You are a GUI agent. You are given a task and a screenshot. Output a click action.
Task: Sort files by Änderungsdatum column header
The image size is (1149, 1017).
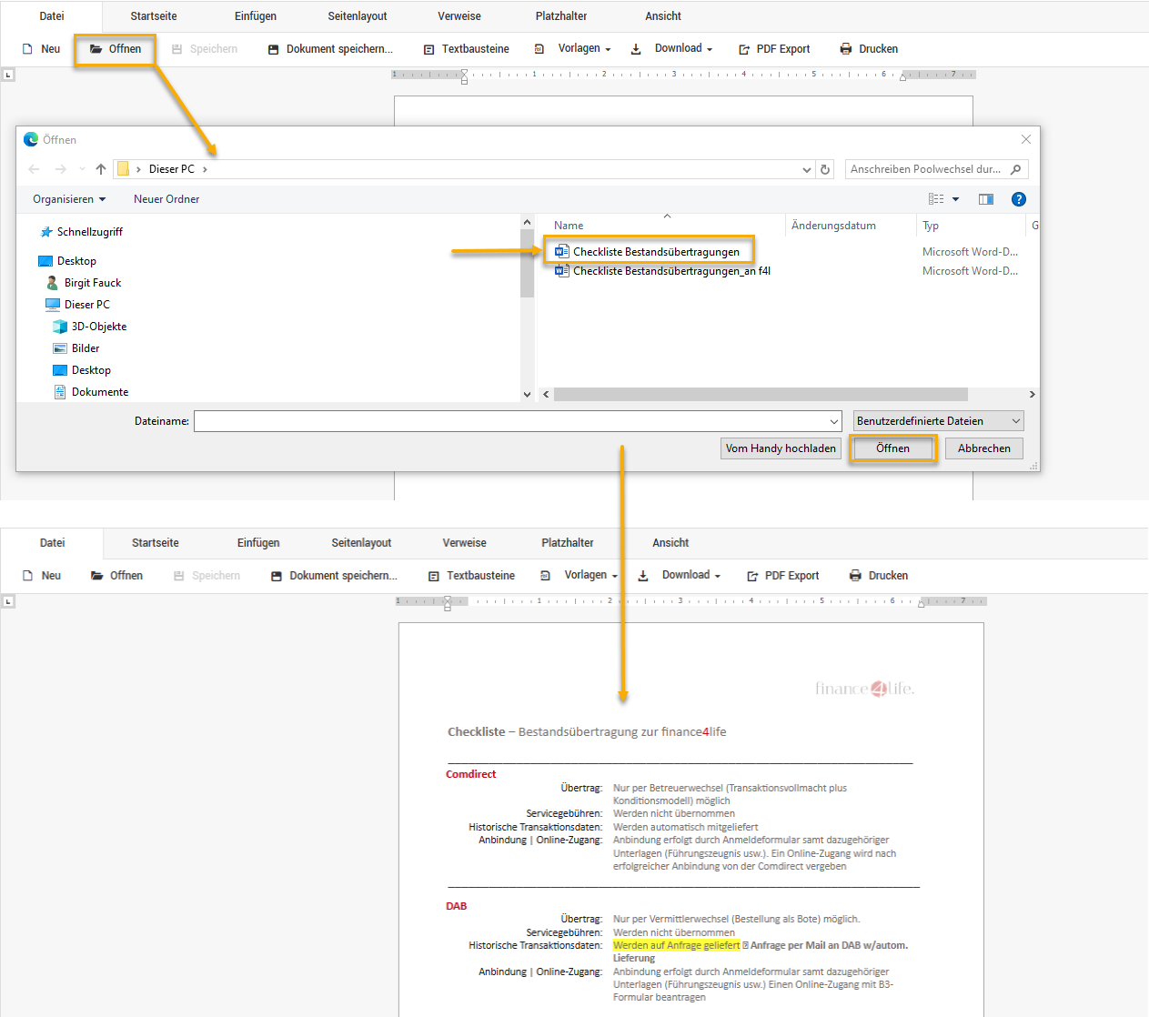(833, 226)
